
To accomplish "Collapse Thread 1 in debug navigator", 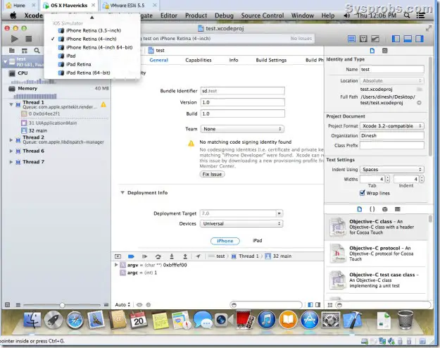I will click(11, 104).
